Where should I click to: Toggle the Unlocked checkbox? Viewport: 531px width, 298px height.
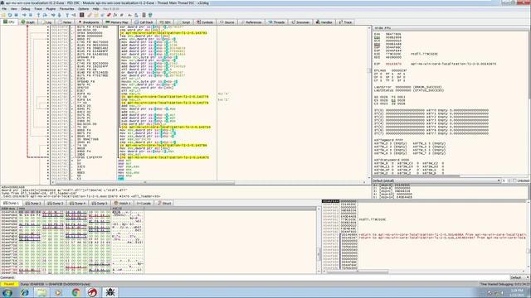tap(521, 180)
